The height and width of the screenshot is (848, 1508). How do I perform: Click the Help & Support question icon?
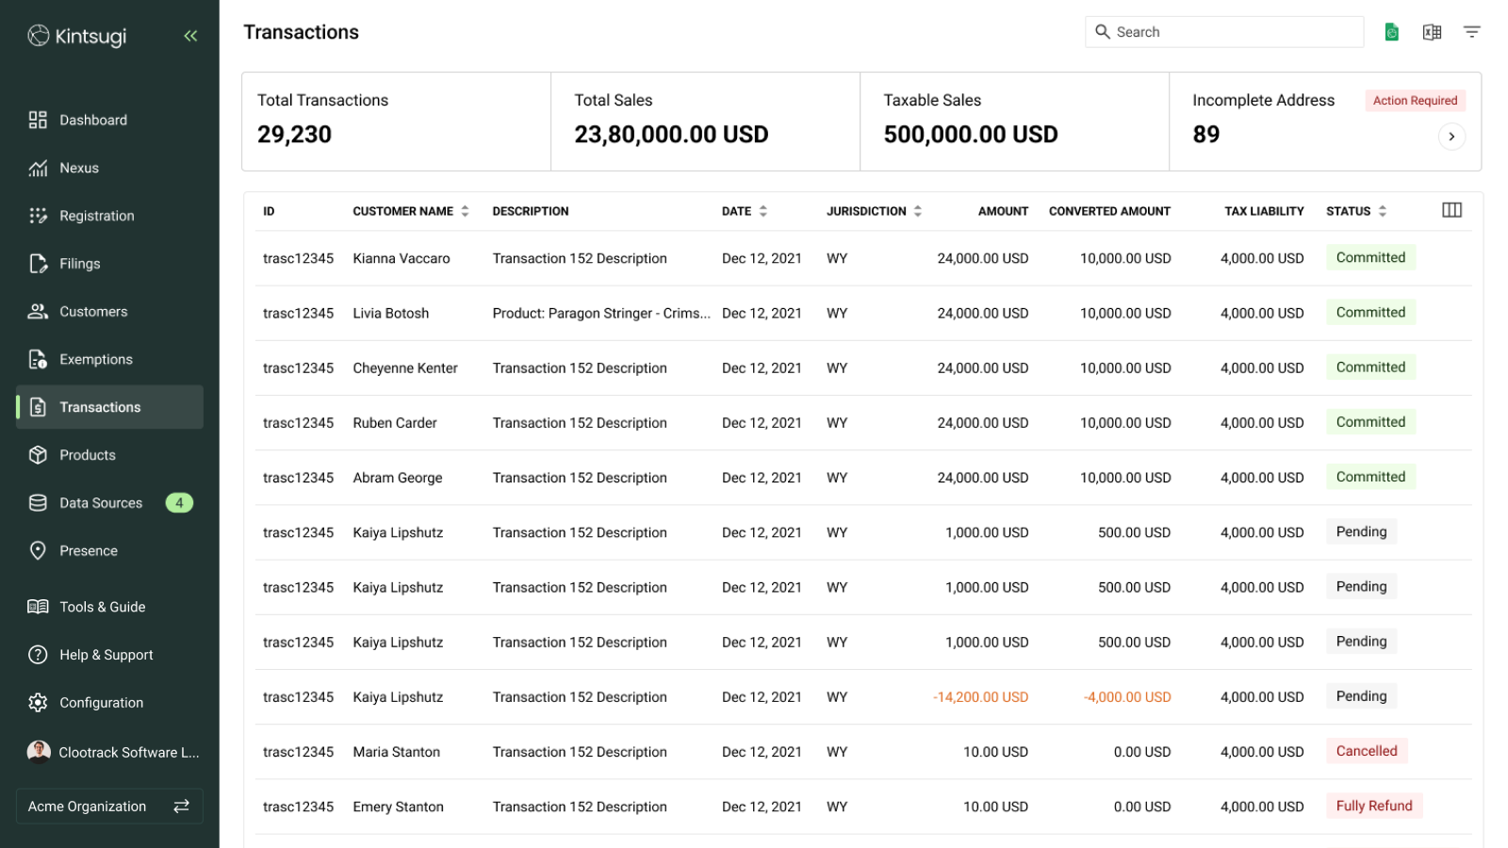coord(38,655)
